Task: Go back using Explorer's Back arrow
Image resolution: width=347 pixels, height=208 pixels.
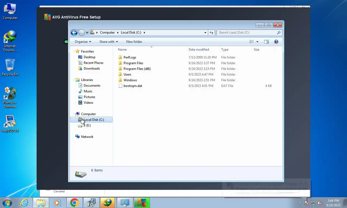Action: pos(74,32)
